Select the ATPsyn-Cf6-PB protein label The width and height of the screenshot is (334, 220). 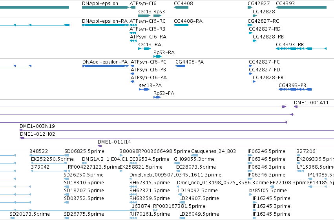click(148, 70)
